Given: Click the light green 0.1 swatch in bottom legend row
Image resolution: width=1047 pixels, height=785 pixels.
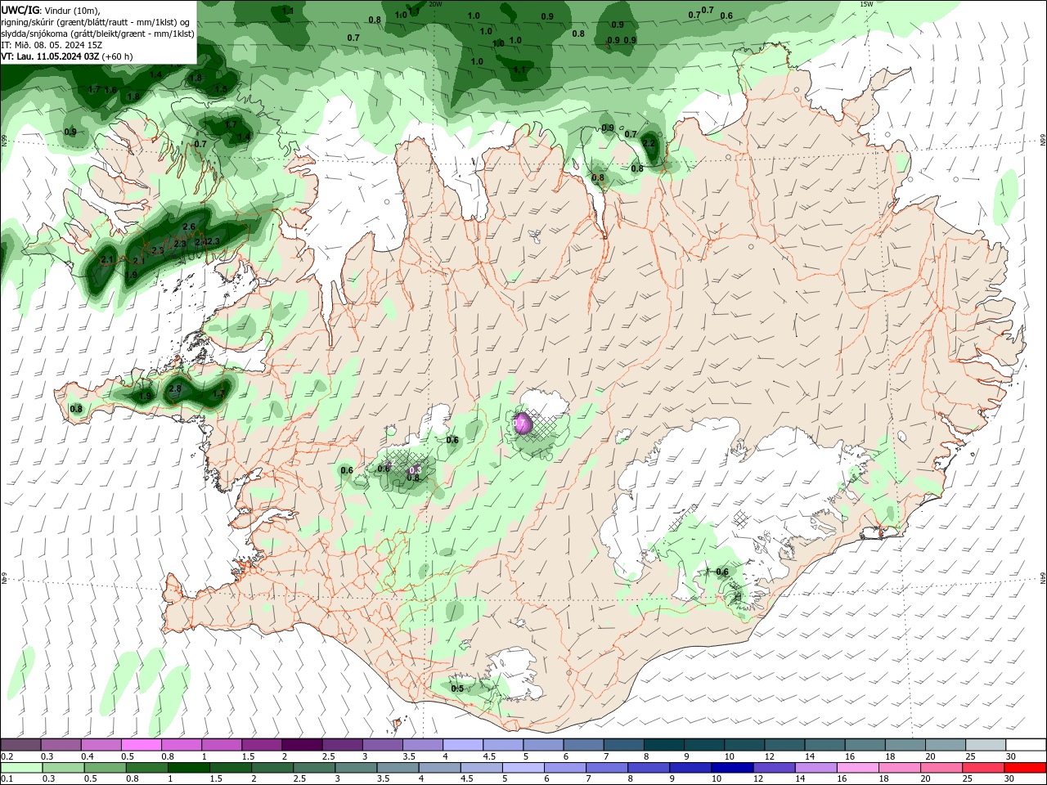Looking at the screenshot, I should click(21, 768).
